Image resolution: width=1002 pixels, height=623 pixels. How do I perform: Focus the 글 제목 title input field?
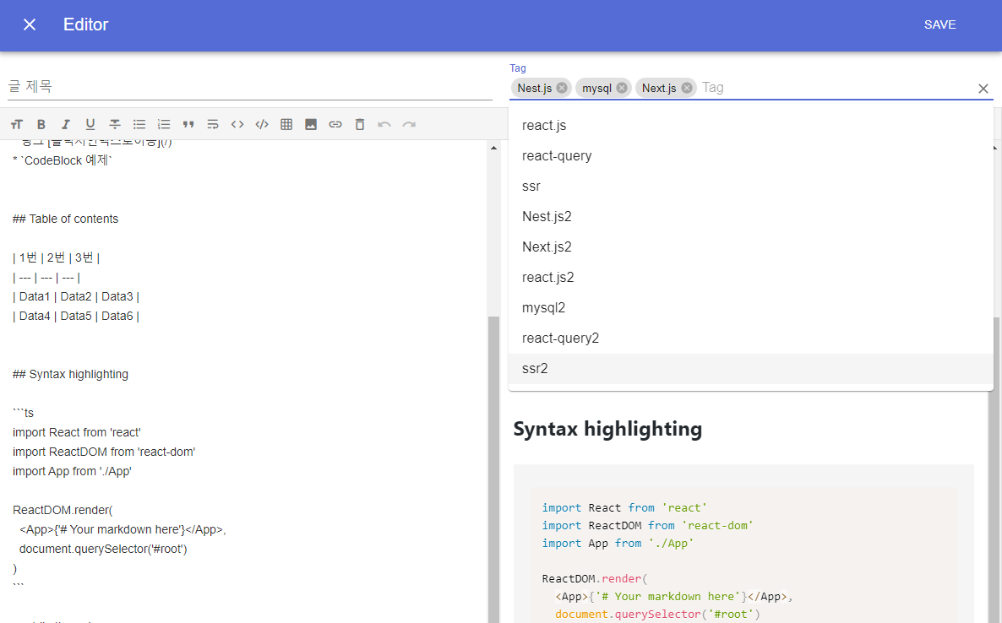[x=250, y=86]
